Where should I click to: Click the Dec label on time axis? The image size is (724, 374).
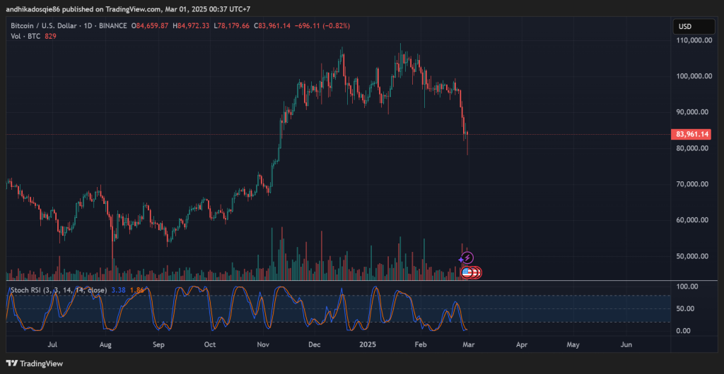point(315,344)
